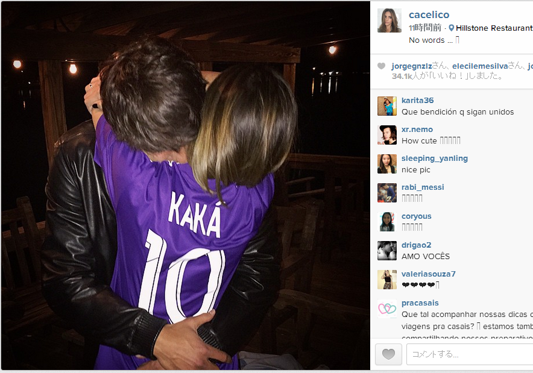The image size is (533, 373).
Task: Open jorgegnzlz profile from likes list
Action: (x=412, y=66)
